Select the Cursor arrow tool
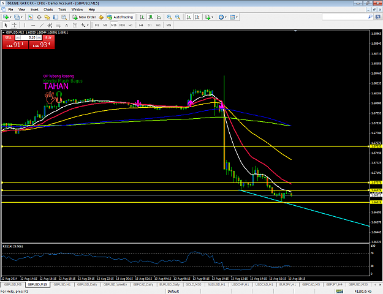 6,25
